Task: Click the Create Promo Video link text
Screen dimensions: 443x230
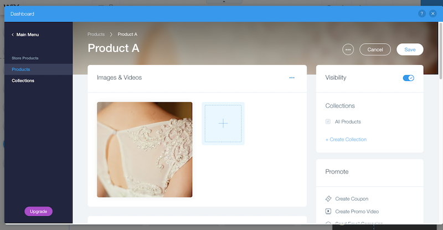Action: point(357,211)
